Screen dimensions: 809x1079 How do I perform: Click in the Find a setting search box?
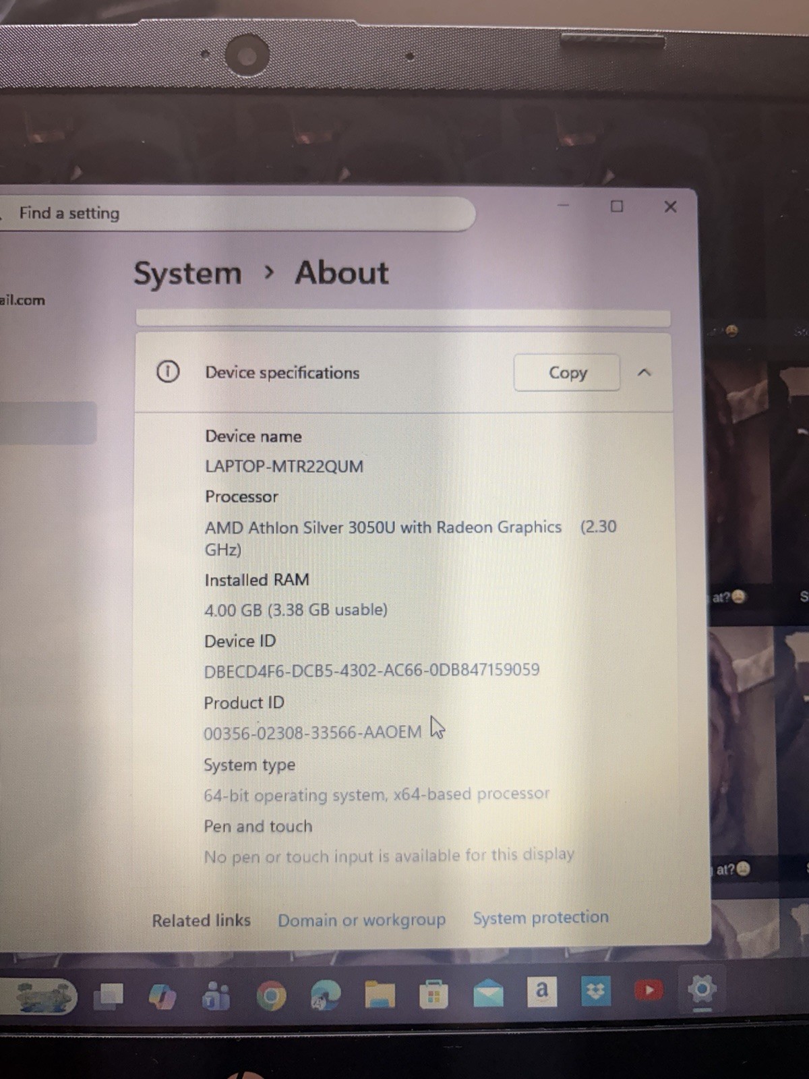point(236,214)
